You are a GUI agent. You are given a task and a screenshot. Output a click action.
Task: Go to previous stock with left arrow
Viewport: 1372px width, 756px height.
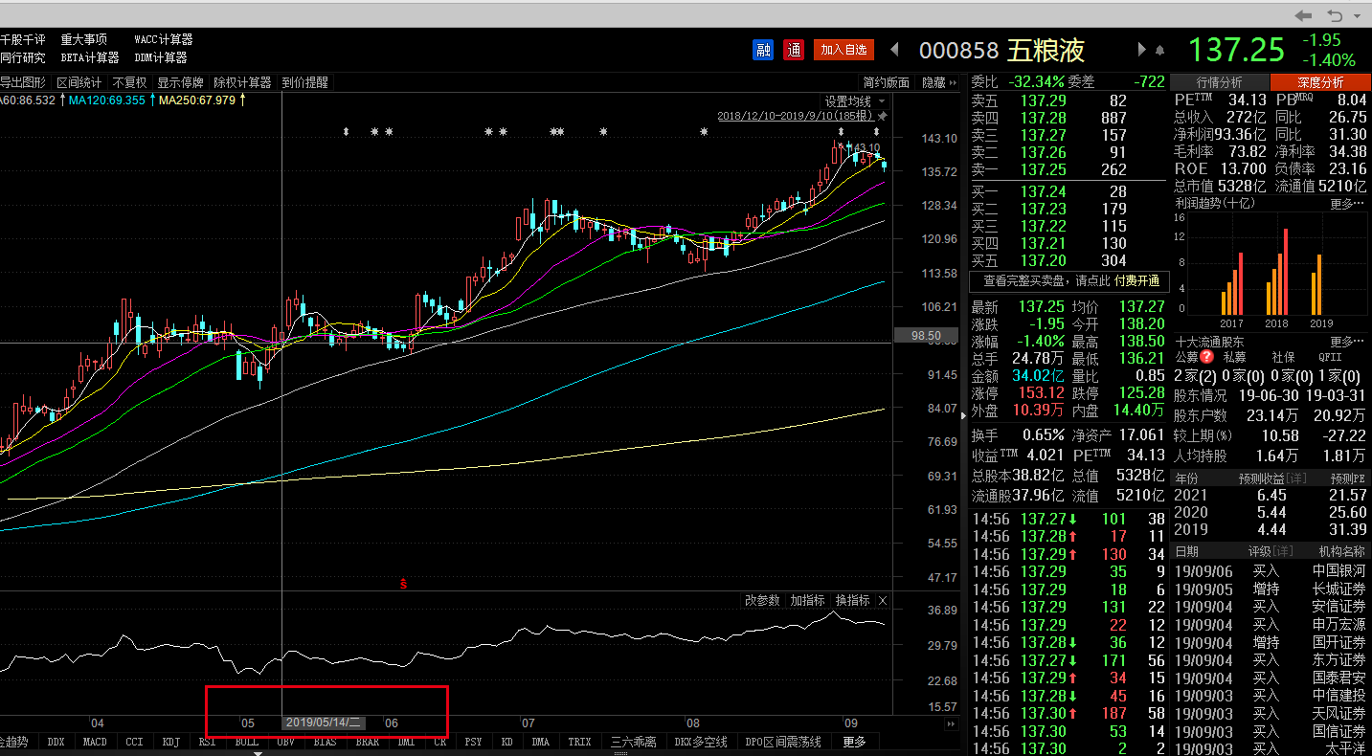point(894,50)
